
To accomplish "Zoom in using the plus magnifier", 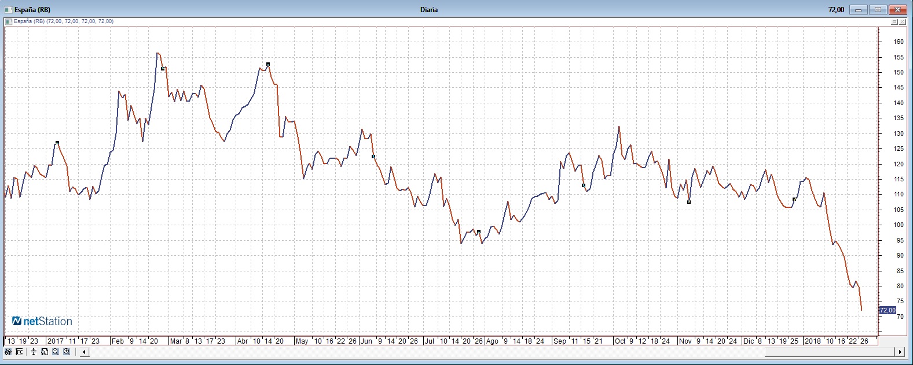I will (67, 352).
